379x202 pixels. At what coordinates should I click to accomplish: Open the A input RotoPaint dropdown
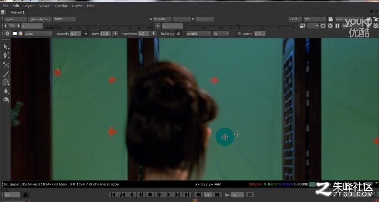[x=162, y=19]
